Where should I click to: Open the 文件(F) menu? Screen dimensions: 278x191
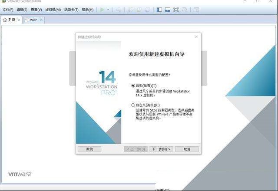[x=8, y=10]
